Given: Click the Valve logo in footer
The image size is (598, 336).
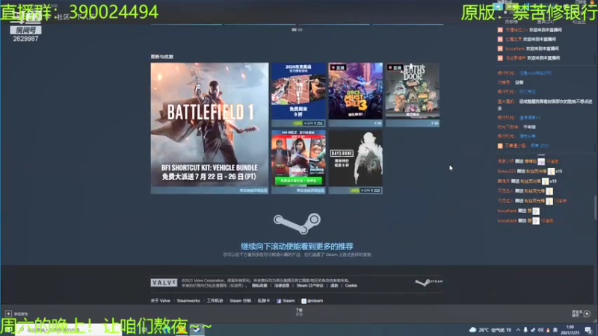Looking at the screenshot, I should pyautogui.click(x=164, y=283).
